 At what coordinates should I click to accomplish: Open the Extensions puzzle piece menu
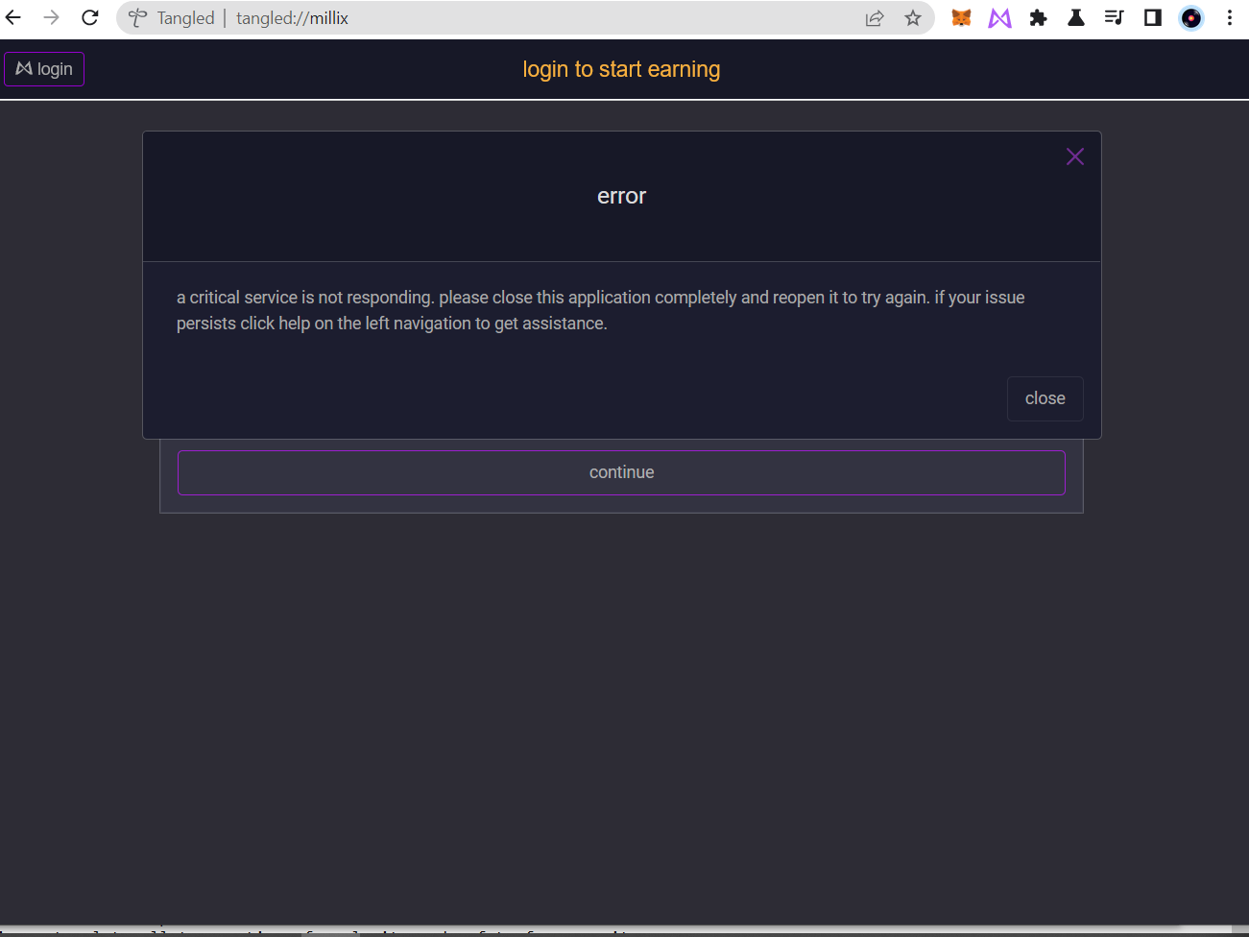coord(1038,17)
